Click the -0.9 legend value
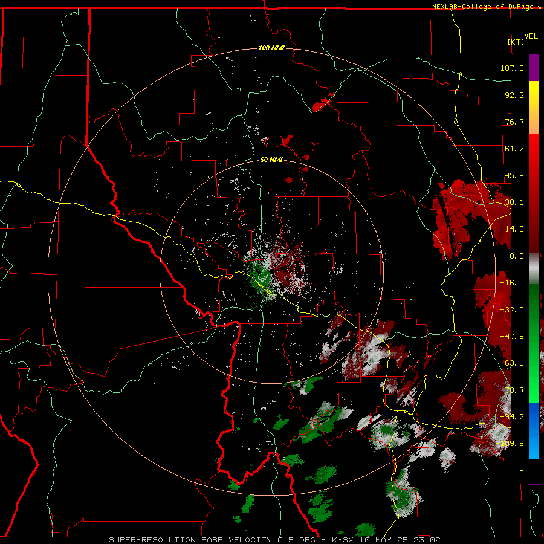The height and width of the screenshot is (544, 544). click(514, 256)
